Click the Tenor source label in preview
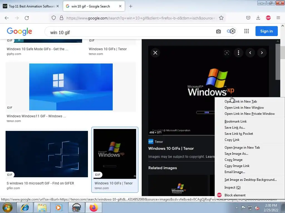285x213 pixels. 156,142
